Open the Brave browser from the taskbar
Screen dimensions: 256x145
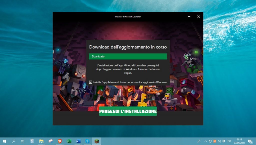[x=59, y=141]
